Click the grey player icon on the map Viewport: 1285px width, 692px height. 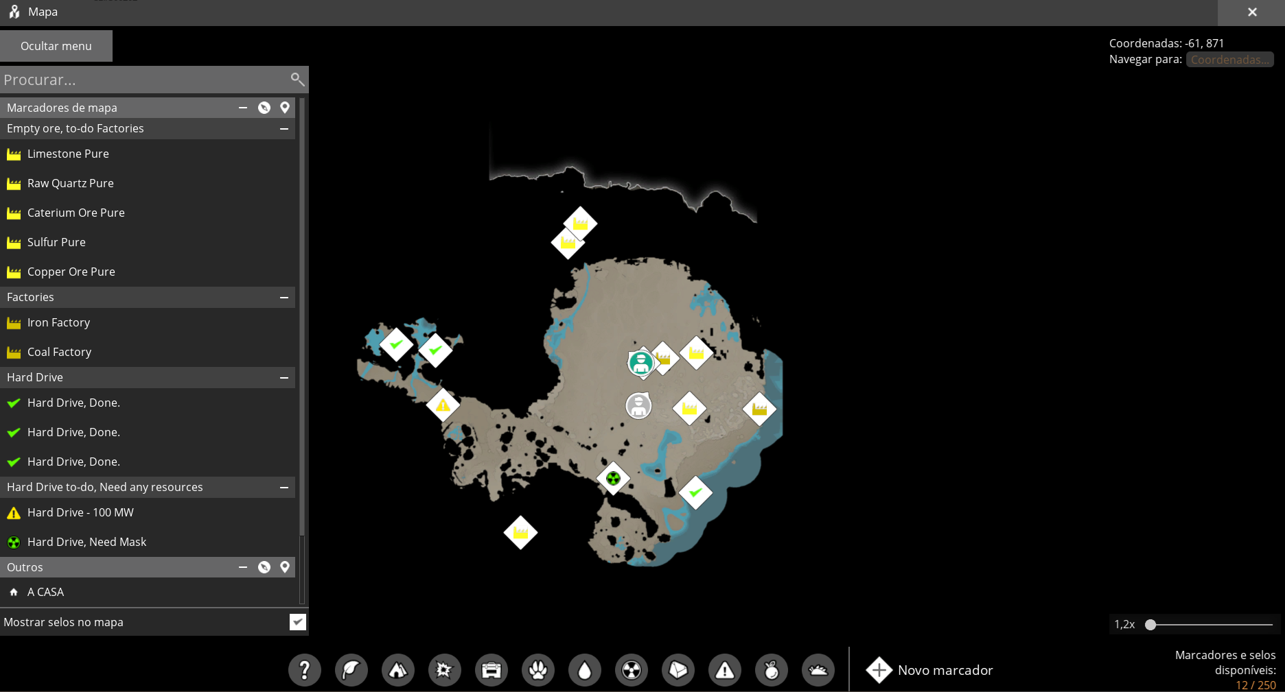pyautogui.click(x=638, y=405)
